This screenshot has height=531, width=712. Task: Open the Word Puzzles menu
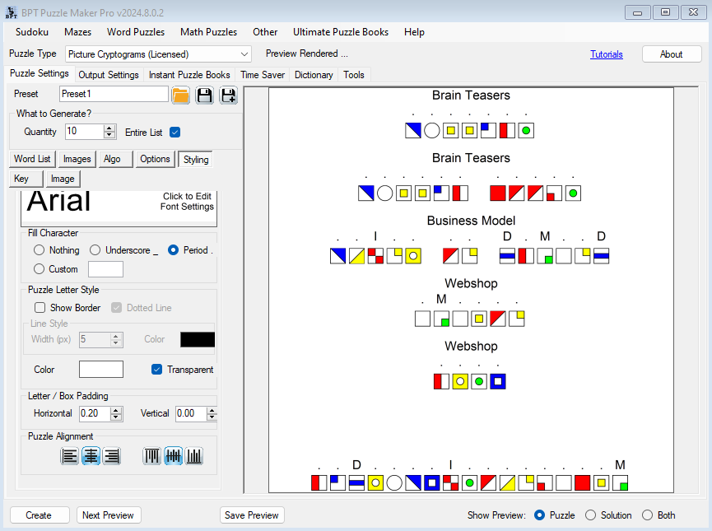tap(136, 32)
